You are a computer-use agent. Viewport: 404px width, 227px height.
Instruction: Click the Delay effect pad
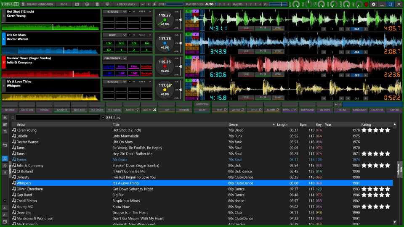[x=121, y=67]
